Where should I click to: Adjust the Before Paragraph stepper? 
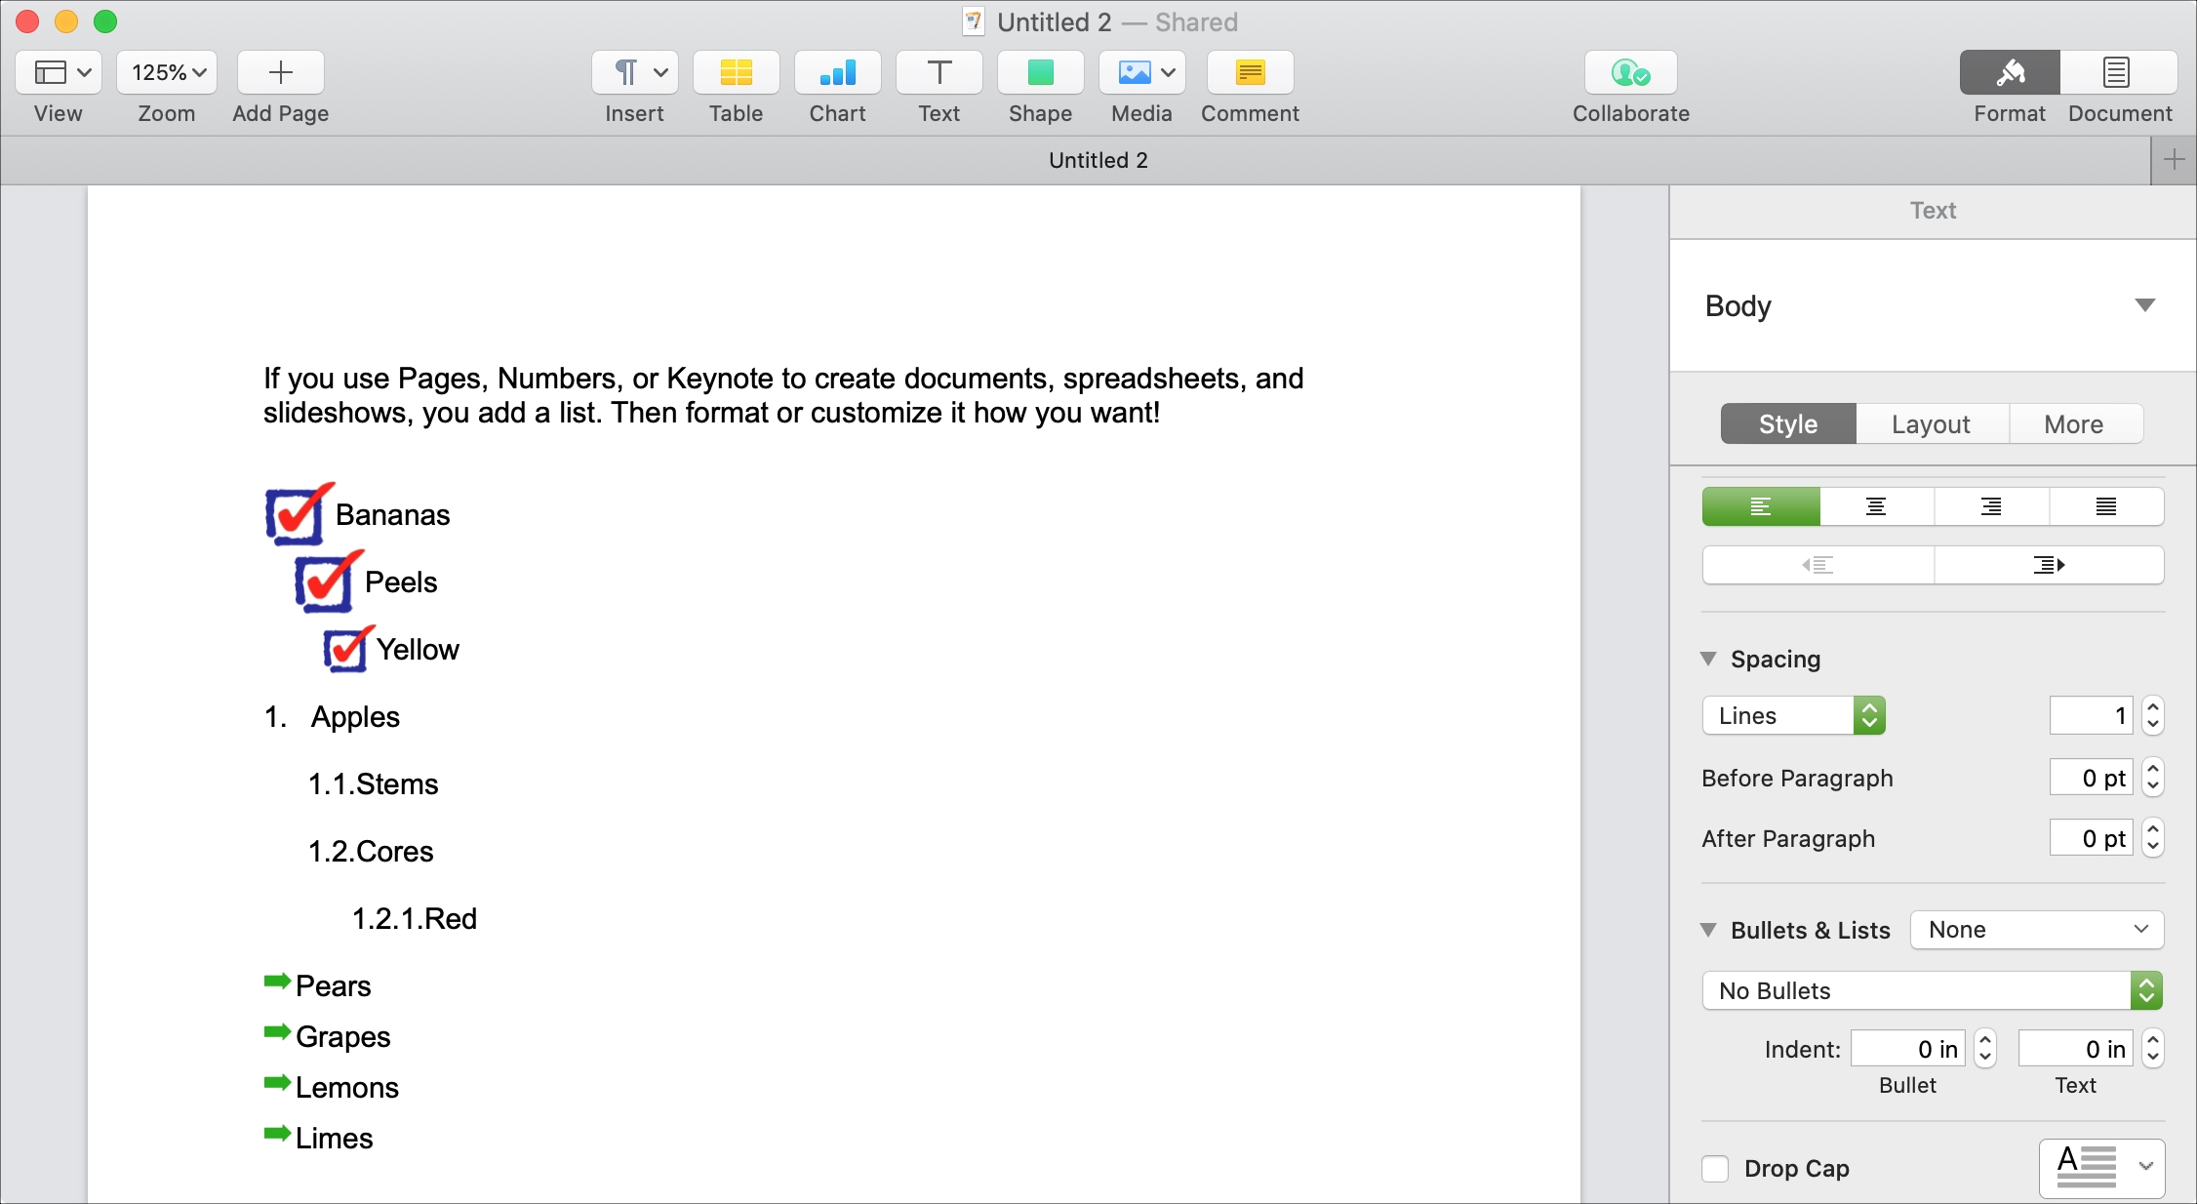click(2153, 778)
